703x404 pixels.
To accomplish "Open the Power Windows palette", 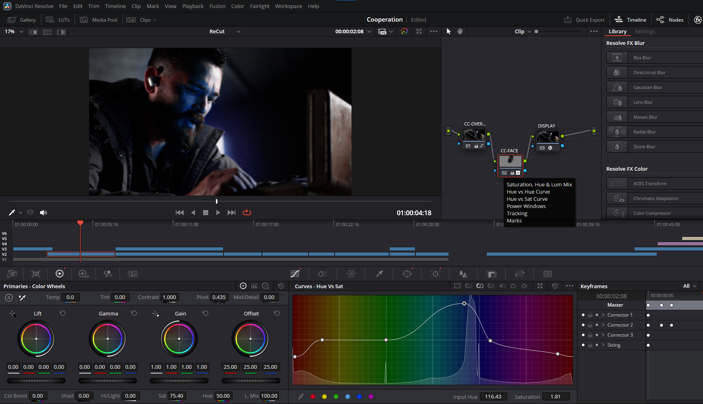I will click(407, 274).
